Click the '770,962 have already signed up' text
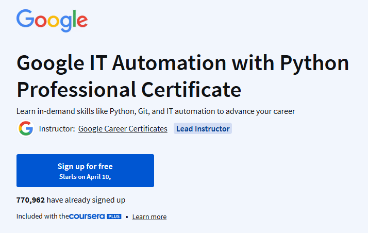The height and width of the screenshot is (233, 368). [71, 200]
